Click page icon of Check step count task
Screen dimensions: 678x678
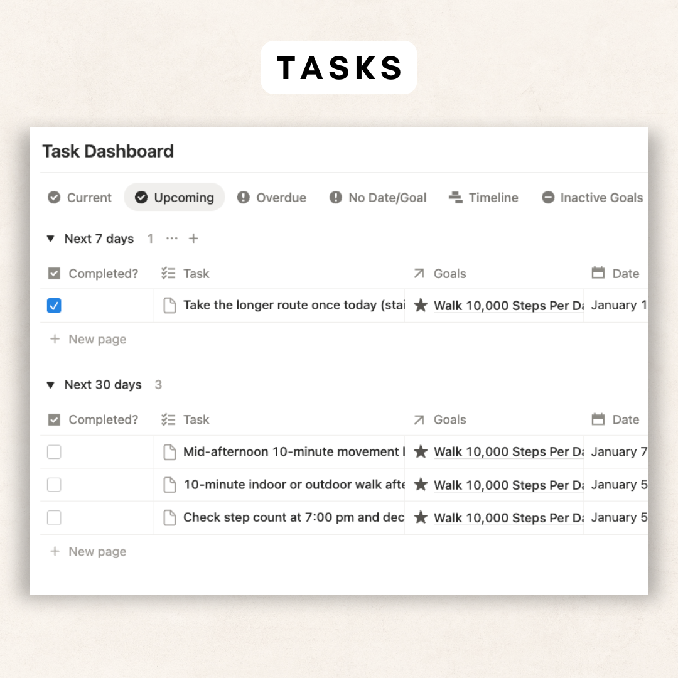point(169,518)
